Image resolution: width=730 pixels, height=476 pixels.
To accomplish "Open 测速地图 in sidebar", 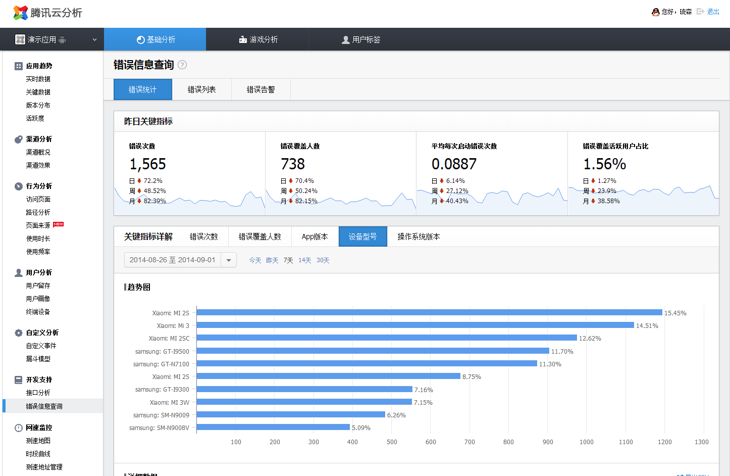I will tap(38, 441).
